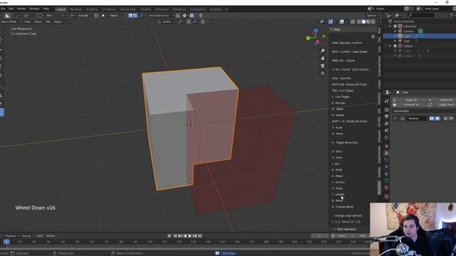Open the MACHIN3 sidebar tab
456x256 pixels.
(x=379, y=99)
